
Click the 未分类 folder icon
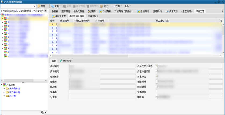[x=7, y=96]
